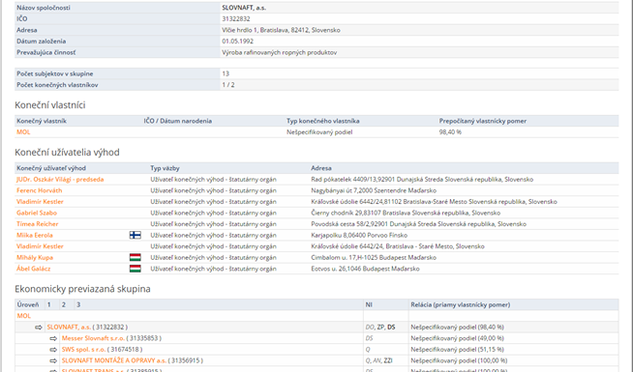Open the MOL node in group tree
The width and height of the screenshot is (633, 372).
[24, 316]
